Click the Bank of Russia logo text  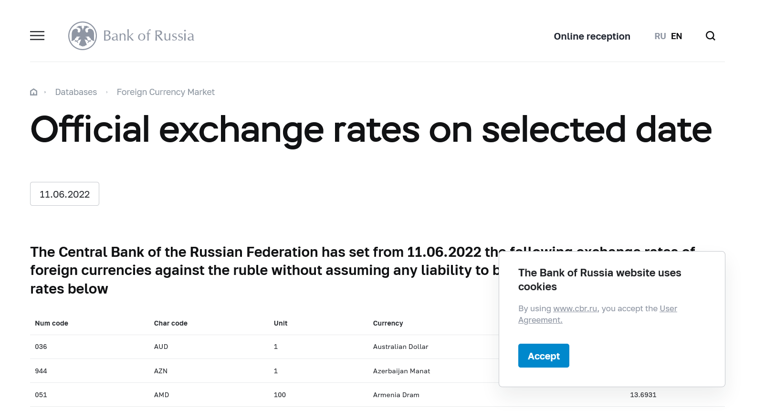tap(148, 36)
